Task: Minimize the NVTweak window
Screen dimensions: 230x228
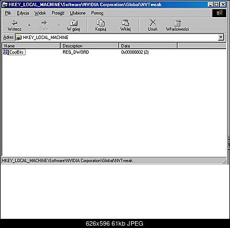Action: coord(210,5)
